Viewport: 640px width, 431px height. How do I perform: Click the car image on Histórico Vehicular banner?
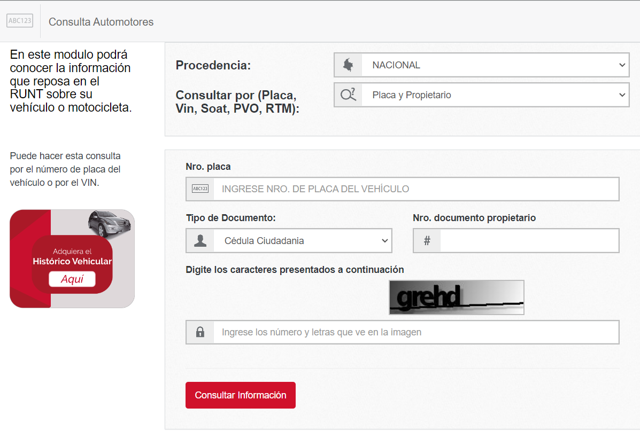[110, 223]
